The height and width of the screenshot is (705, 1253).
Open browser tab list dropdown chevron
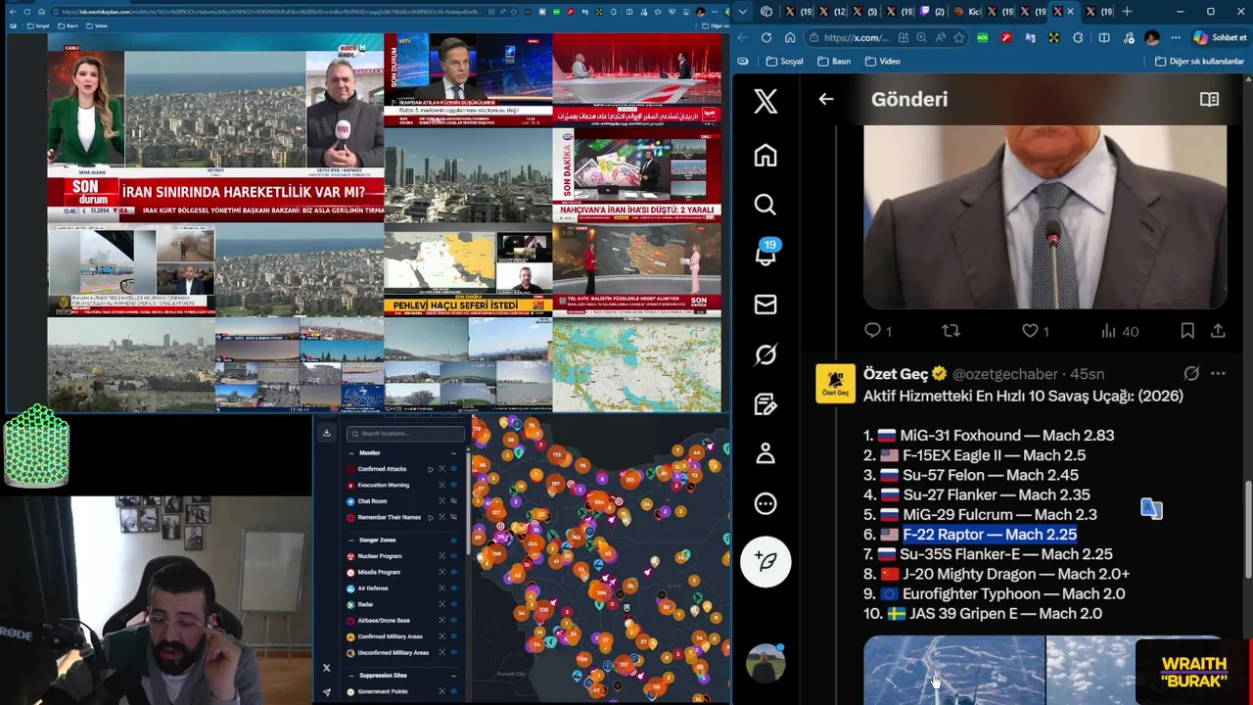pyautogui.click(x=742, y=12)
